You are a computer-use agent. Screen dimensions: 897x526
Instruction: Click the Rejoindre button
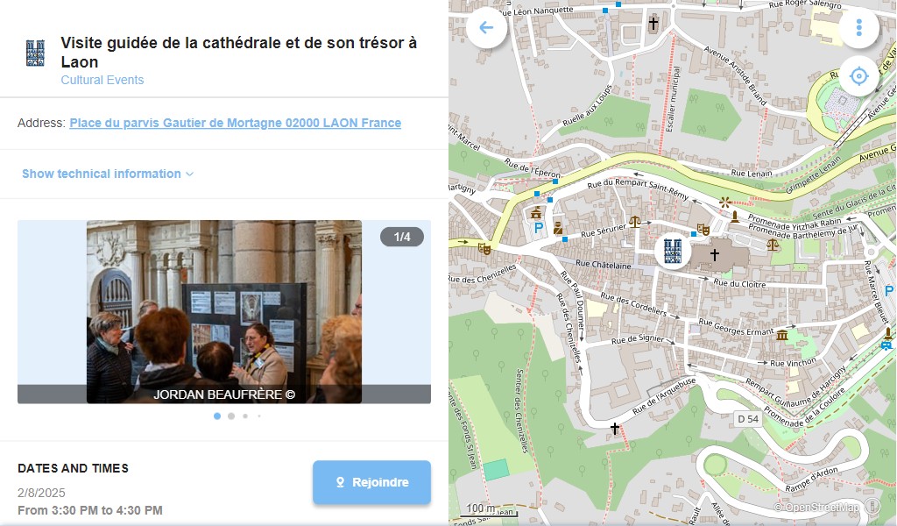pos(371,482)
